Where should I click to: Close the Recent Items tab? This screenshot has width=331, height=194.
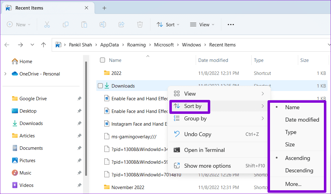coord(86,8)
